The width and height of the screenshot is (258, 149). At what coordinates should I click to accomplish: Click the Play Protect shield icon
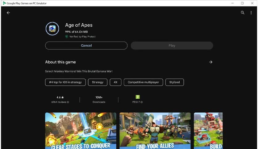pyautogui.click(x=67, y=37)
